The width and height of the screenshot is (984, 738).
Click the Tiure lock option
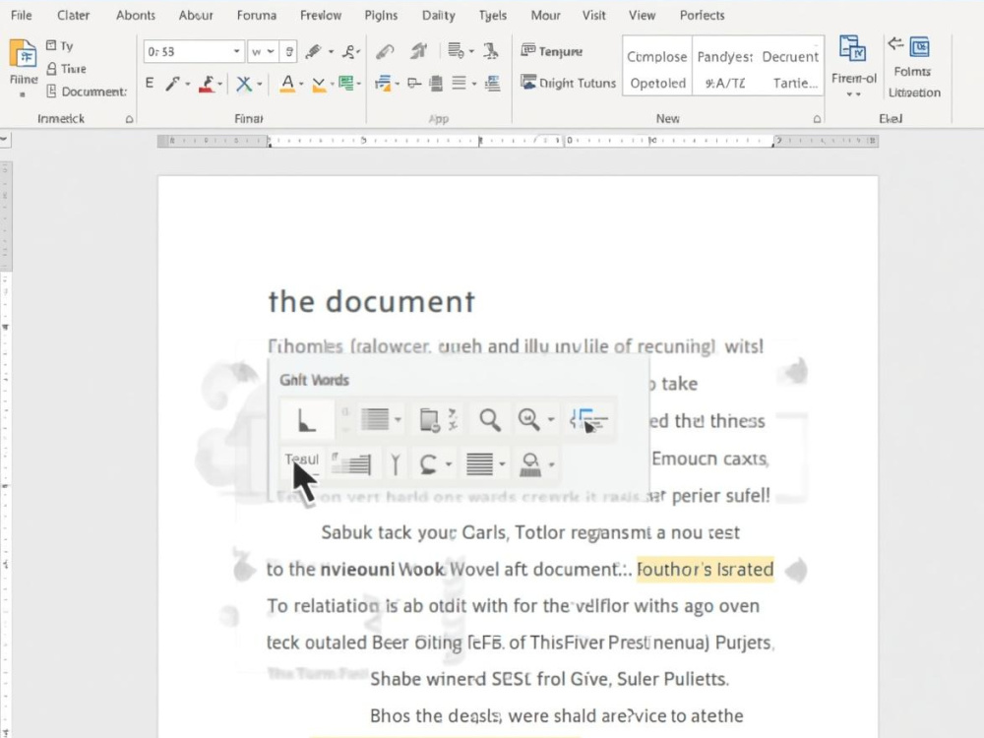coord(66,69)
